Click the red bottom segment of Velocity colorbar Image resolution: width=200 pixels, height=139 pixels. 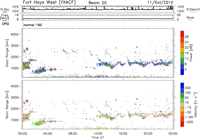click(x=182, y=124)
